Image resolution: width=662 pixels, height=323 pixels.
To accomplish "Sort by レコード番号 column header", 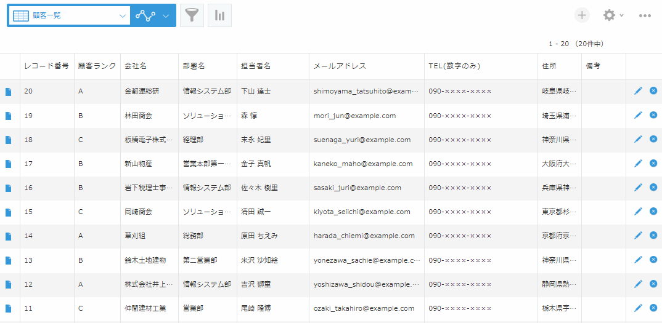I will (46, 66).
